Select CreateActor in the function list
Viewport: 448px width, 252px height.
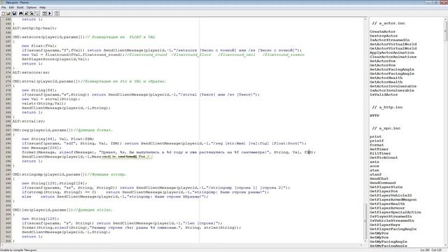[383, 31]
